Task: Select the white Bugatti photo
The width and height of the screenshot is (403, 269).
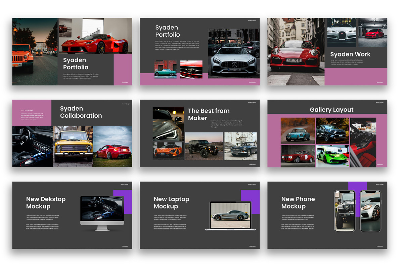Action: pos(342,33)
